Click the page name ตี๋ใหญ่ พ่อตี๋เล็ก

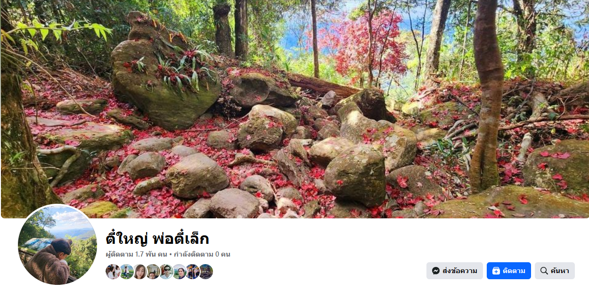[x=157, y=239]
